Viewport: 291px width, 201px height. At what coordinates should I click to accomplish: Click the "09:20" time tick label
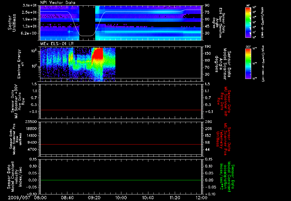(x=94, y=198)
